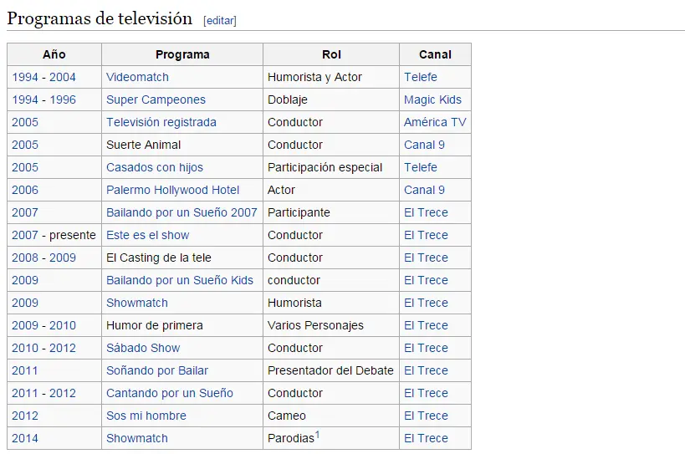
Task: Click the Humor de primera cell
Action: coord(182,325)
